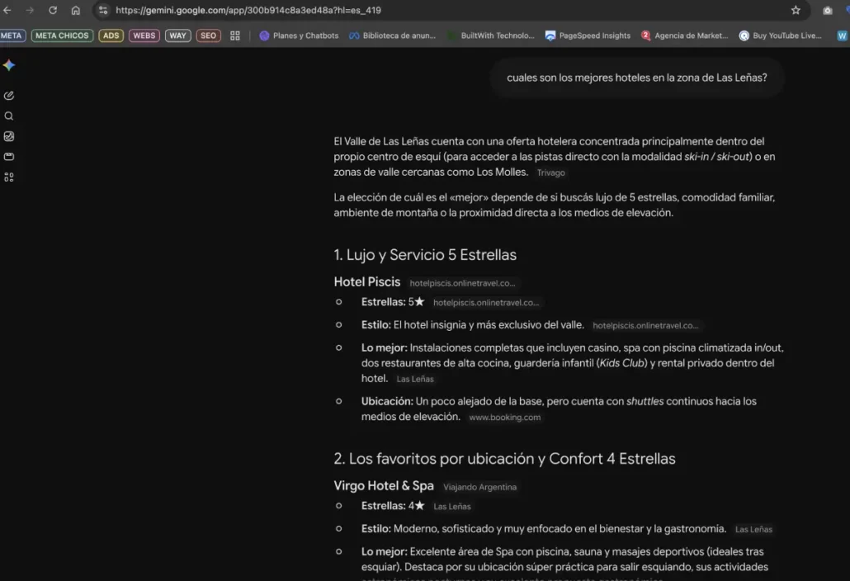
Task: Click heading '2. Los favoritos por ubicación'
Action: (505, 459)
